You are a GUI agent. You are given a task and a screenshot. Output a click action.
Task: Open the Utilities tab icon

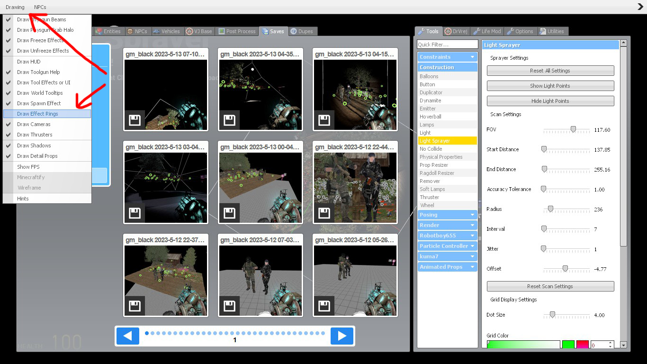(552, 31)
